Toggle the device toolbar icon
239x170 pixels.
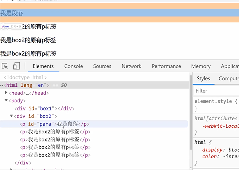17,66
